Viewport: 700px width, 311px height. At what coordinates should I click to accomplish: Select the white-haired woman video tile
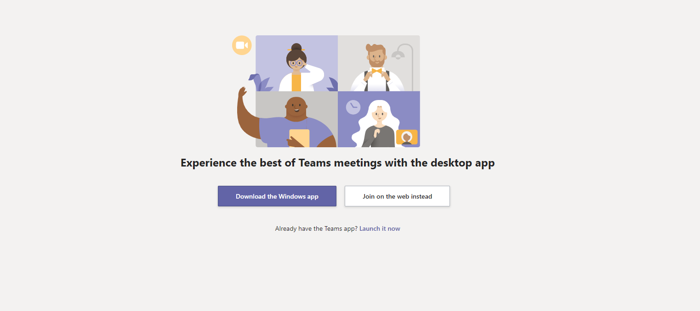pos(379,119)
